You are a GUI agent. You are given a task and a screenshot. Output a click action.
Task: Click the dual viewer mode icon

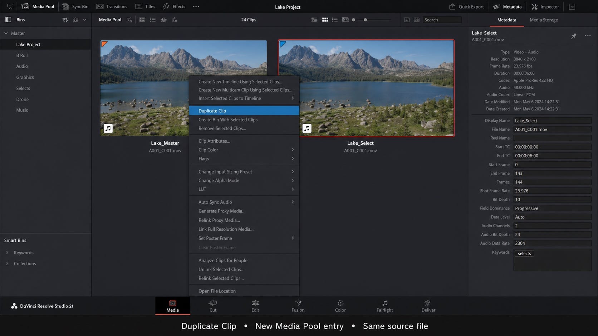(x=417, y=20)
